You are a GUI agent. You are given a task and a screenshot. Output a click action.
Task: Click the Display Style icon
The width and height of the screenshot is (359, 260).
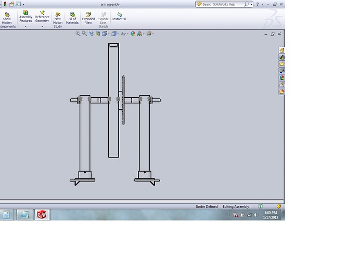[114, 34]
